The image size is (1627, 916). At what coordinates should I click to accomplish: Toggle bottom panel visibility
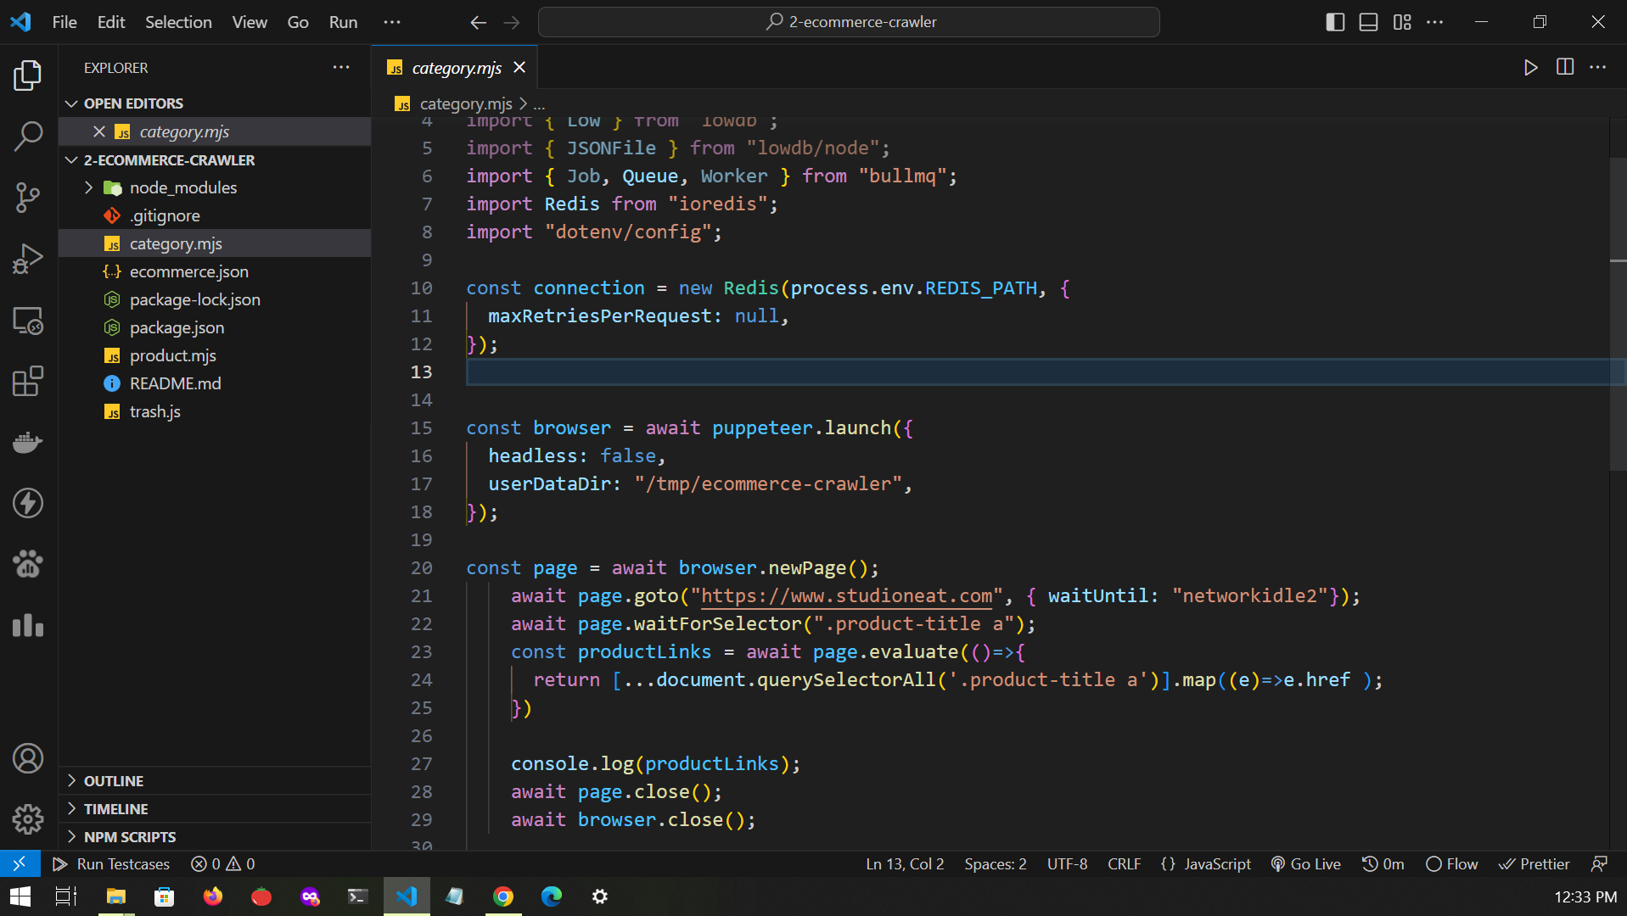(x=1368, y=22)
